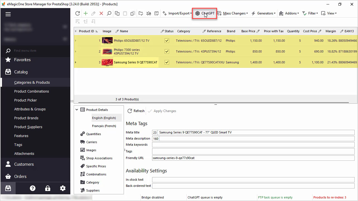Open Shop Associations in details tree
Viewport: 358px width, 201px height.
[x=99, y=158]
